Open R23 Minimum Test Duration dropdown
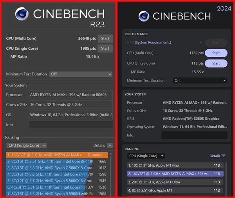 81,74
